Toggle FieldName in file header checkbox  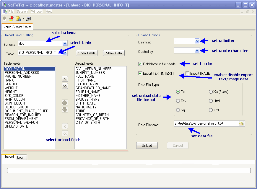pos(140,64)
